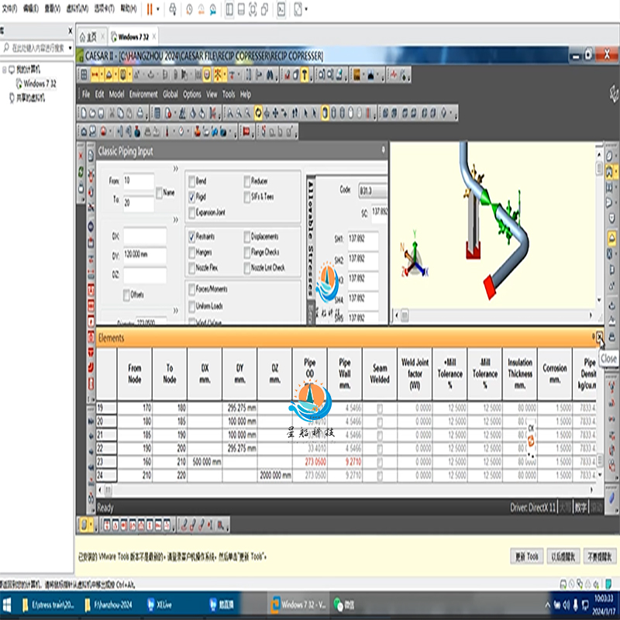Click the 更新 Tools button
Screen dimensions: 620x620
point(527,556)
